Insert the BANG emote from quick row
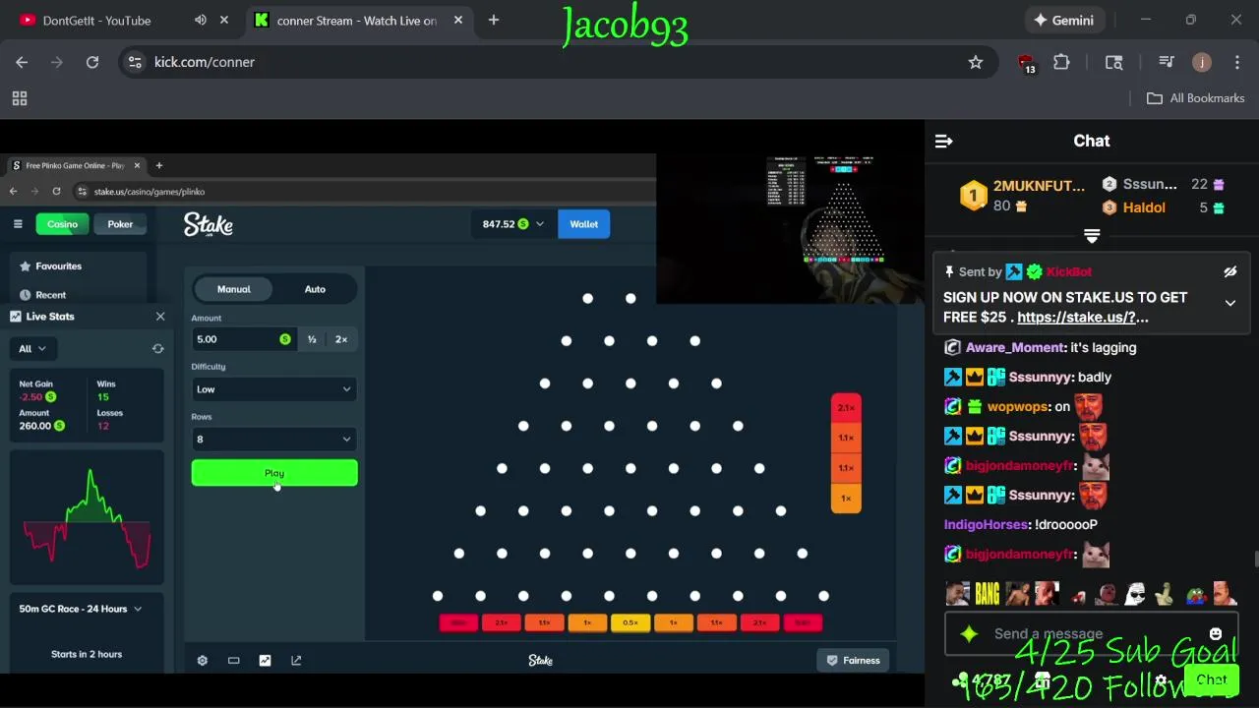 [988, 594]
